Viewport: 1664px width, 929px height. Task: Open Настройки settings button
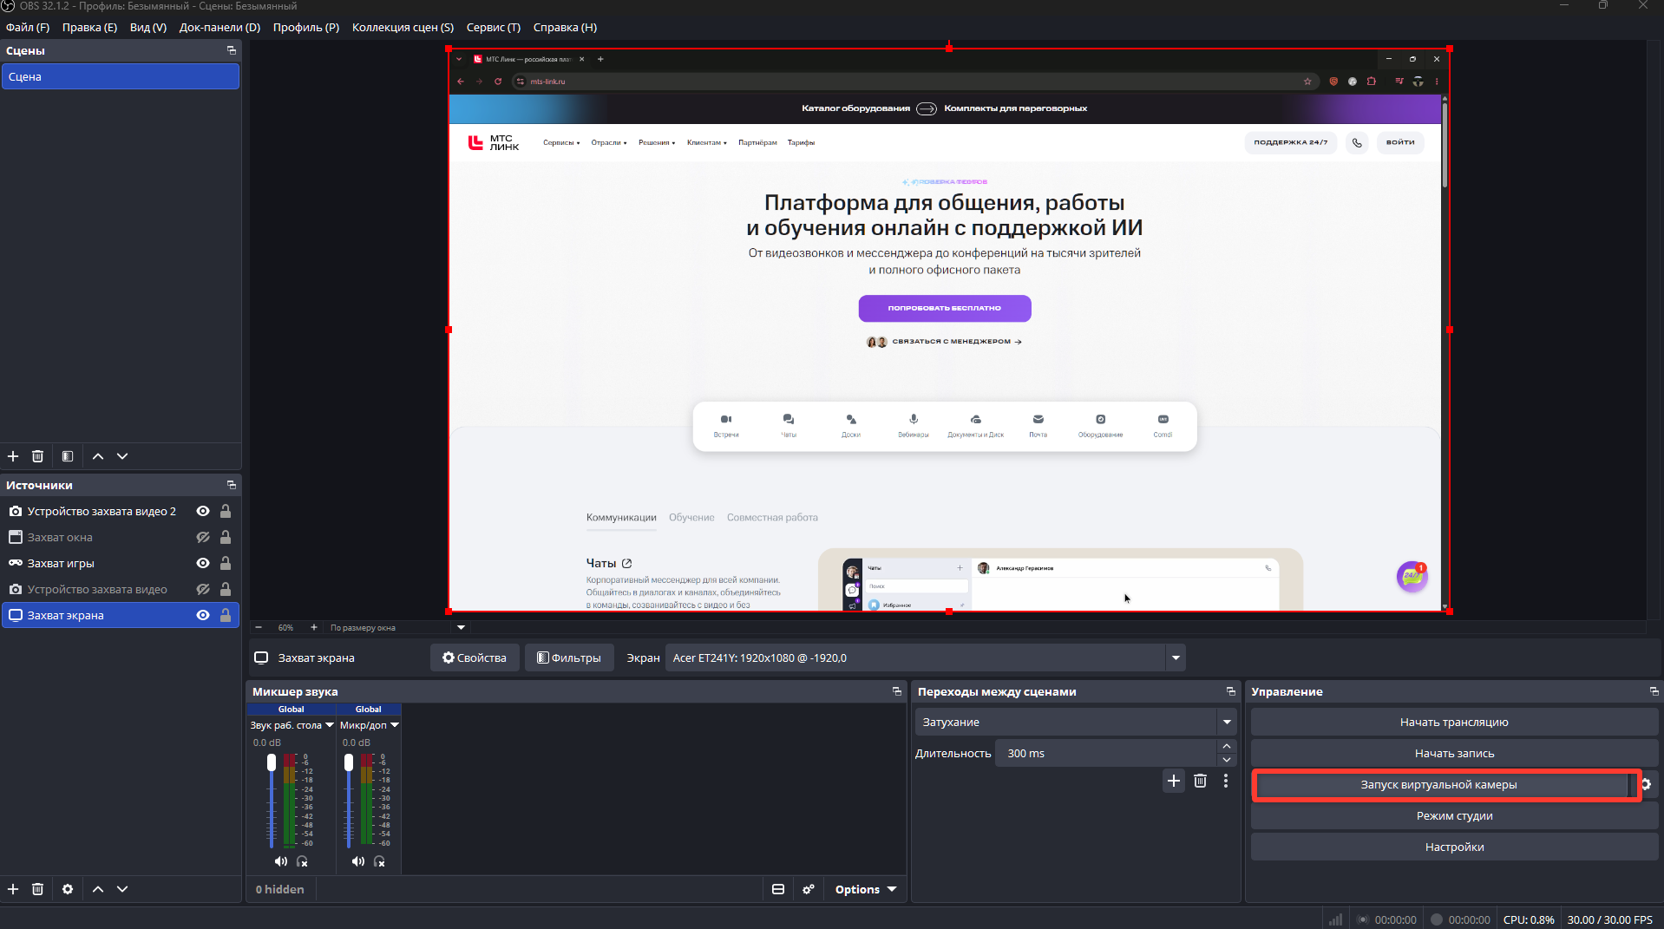pos(1454,847)
